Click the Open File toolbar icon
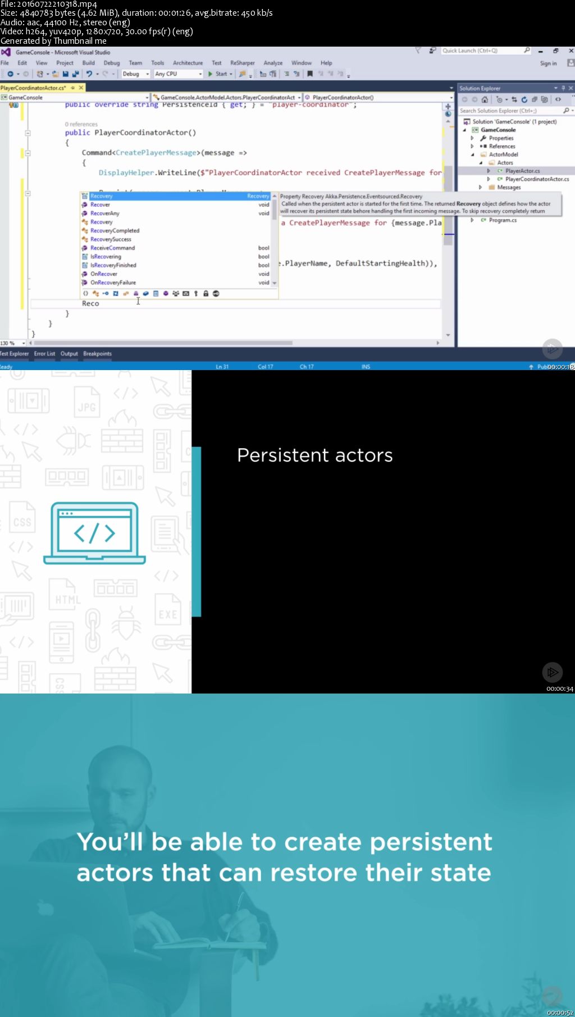This screenshot has height=1017, width=575. pyautogui.click(x=56, y=74)
